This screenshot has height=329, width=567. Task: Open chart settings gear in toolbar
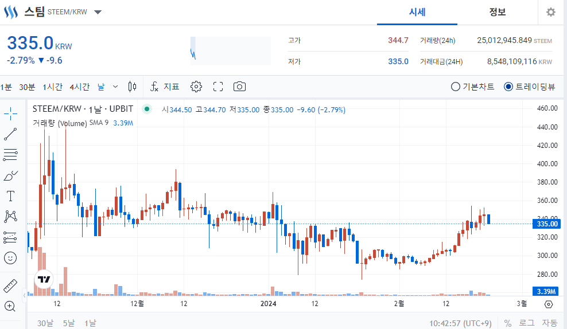[x=196, y=87]
